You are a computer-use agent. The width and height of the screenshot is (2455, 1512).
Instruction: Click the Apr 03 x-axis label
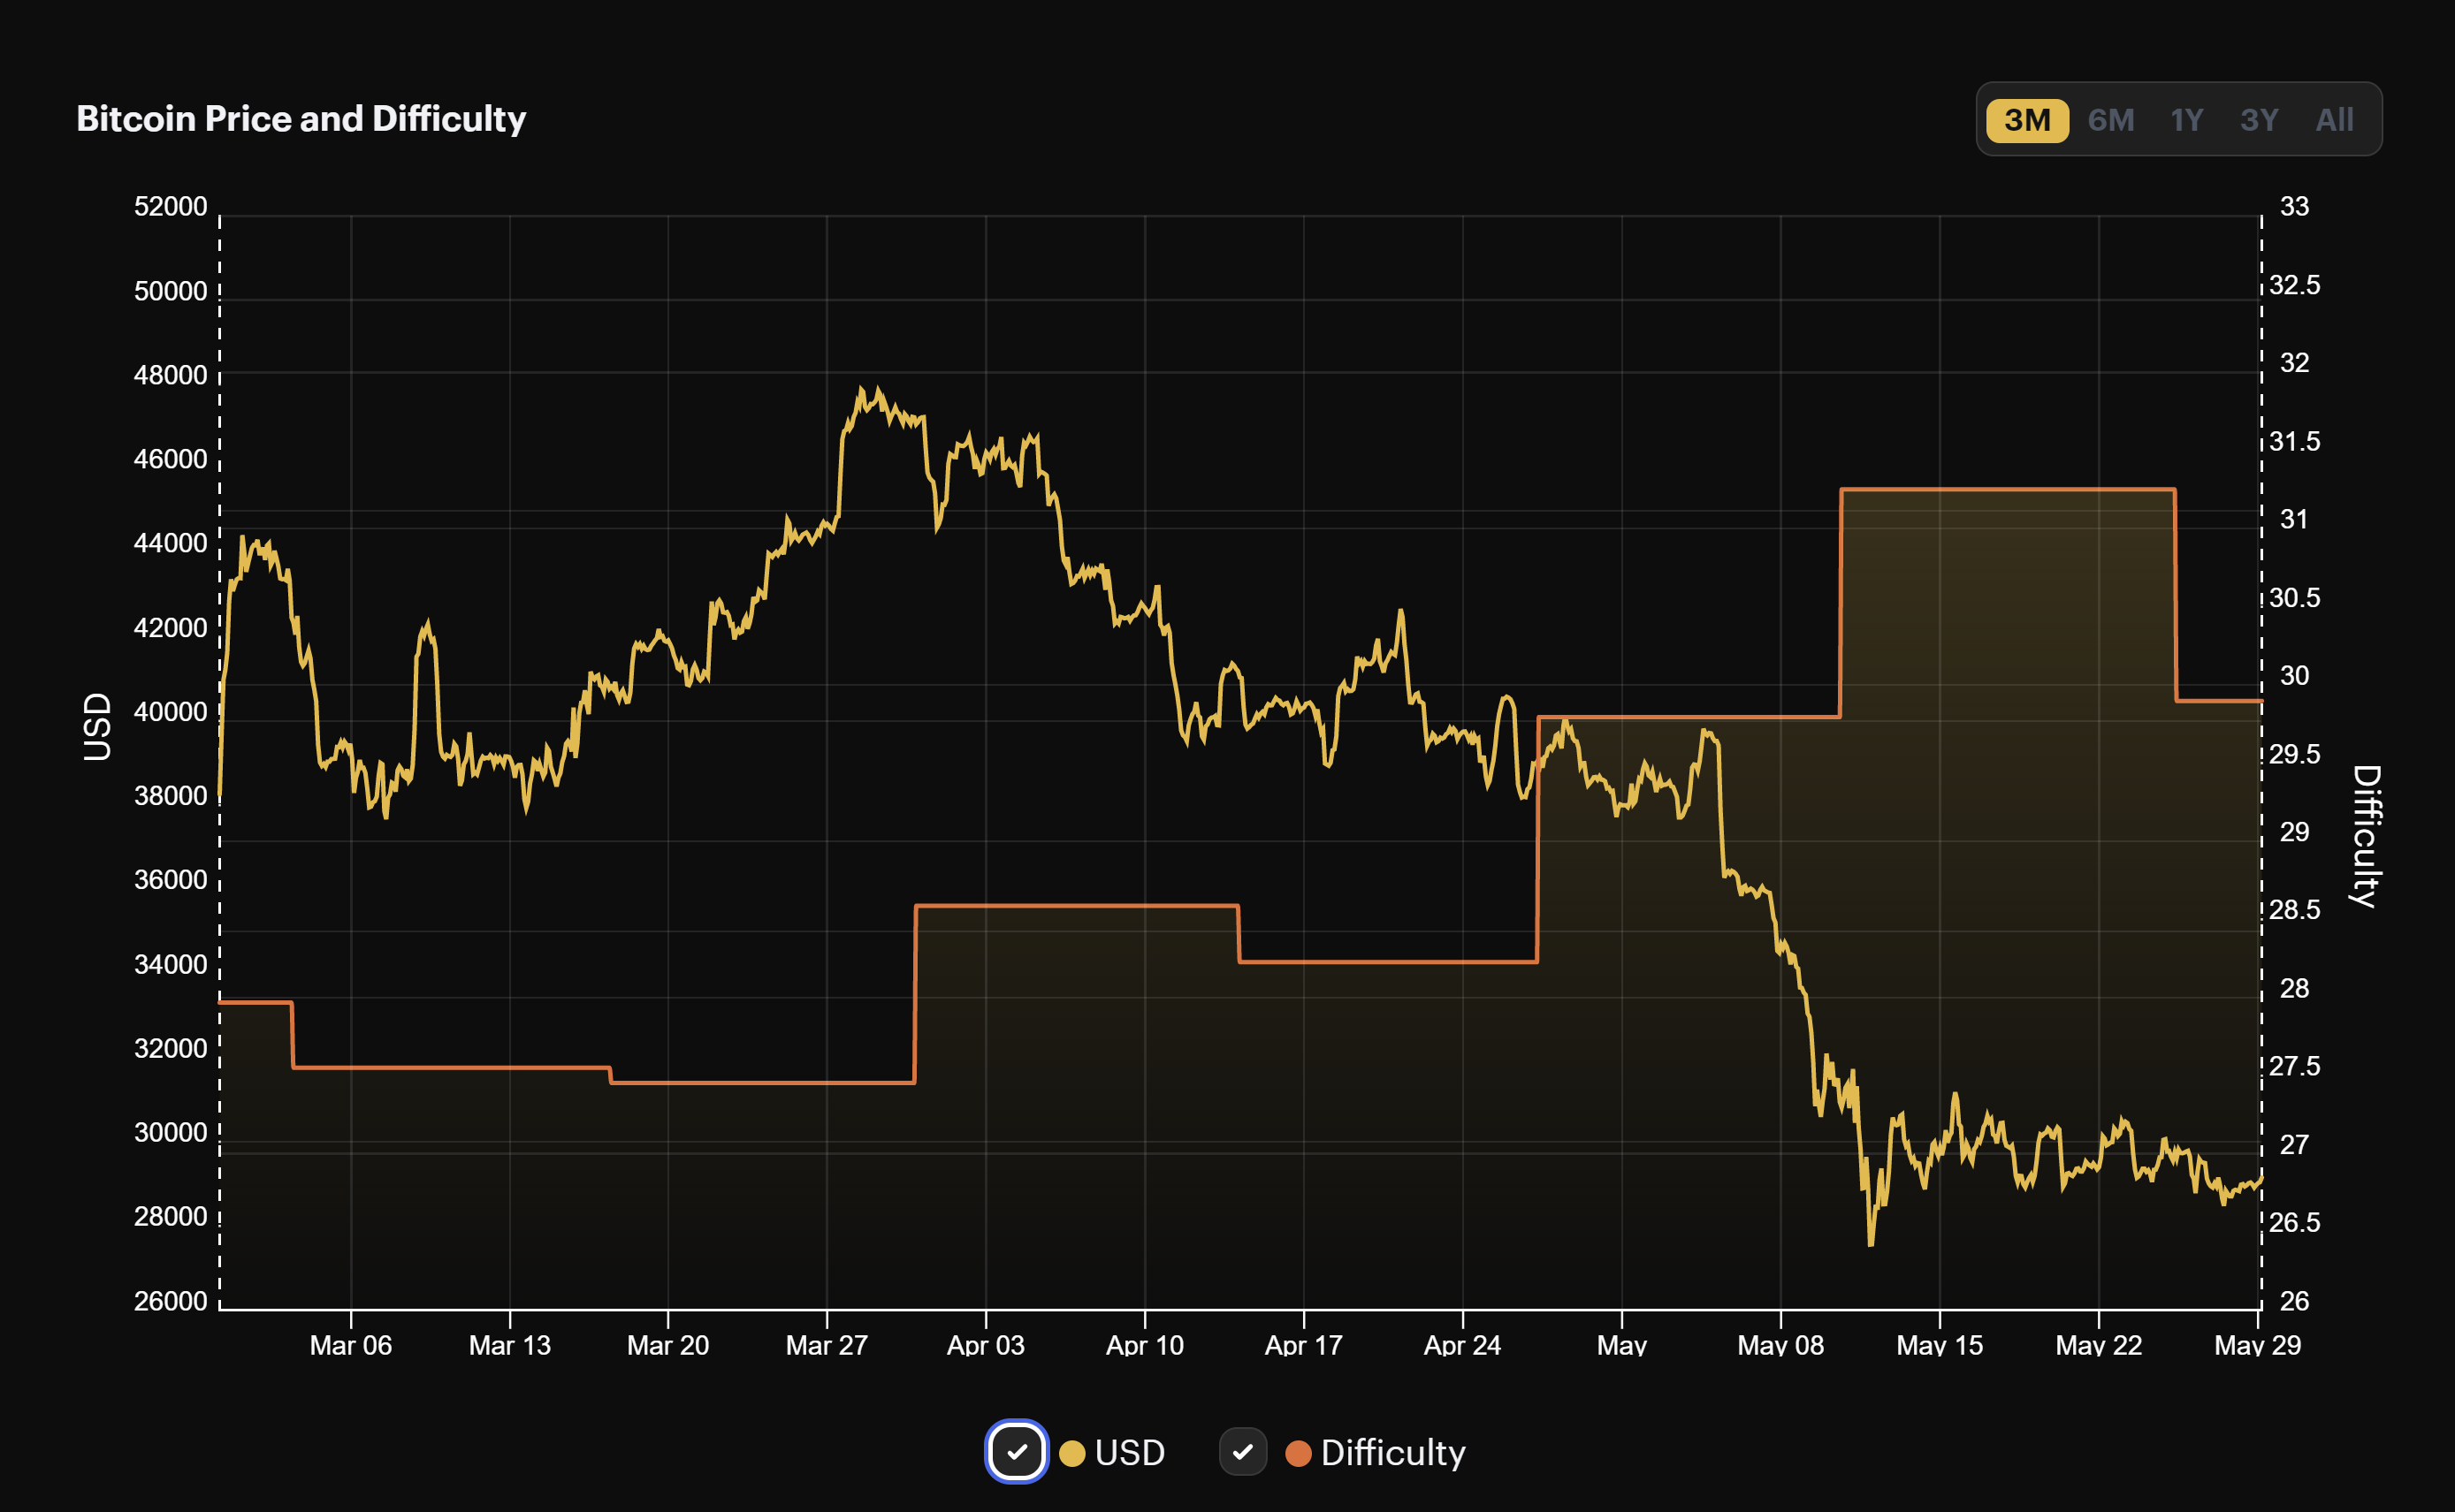tap(986, 1345)
